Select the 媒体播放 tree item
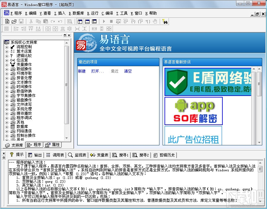This screenshot has height=209, width=267. (24, 113)
